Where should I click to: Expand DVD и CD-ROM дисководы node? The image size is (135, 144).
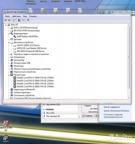9,28
